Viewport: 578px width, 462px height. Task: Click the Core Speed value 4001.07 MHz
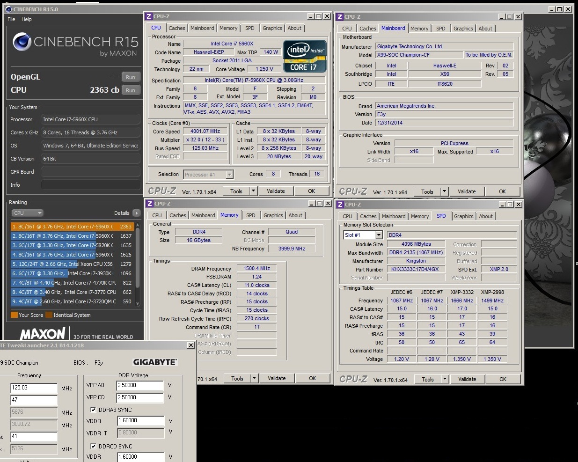(205, 132)
